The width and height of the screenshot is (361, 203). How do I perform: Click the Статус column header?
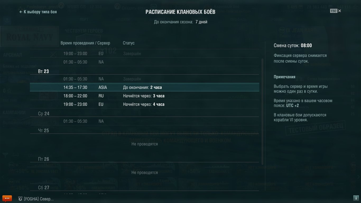(x=129, y=43)
